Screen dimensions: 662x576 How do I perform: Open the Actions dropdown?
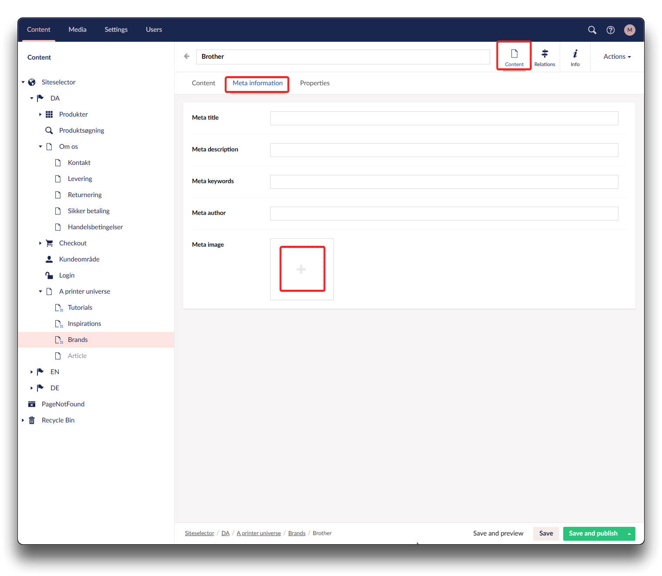point(617,57)
